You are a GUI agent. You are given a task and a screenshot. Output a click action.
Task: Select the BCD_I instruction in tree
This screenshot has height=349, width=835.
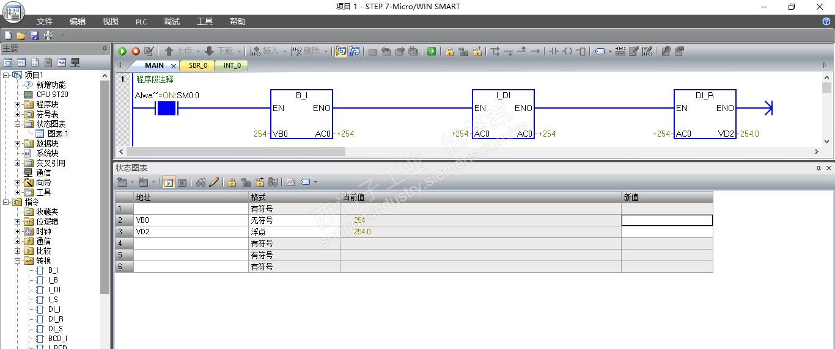(57, 339)
